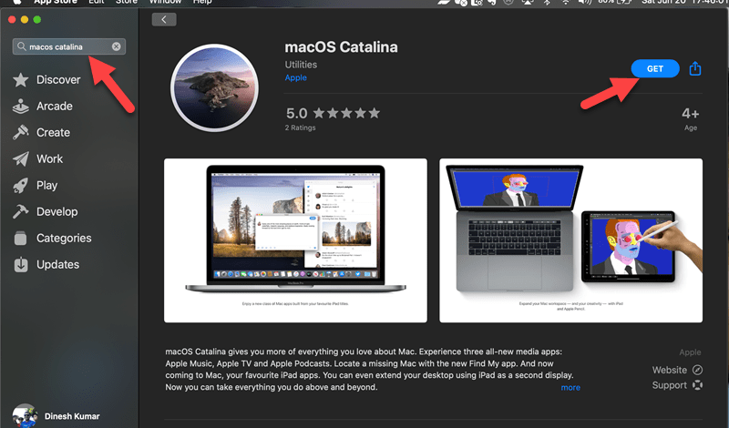Open the Dinesh Kumar account profile
The height and width of the screenshot is (428, 729).
click(x=56, y=415)
